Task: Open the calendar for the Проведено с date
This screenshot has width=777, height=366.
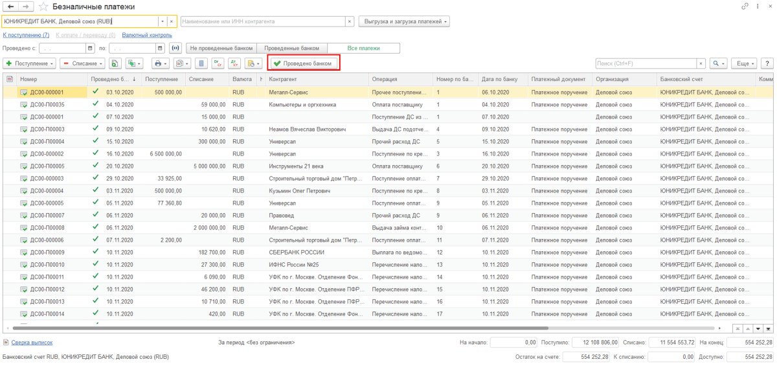Action: pos(90,48)
